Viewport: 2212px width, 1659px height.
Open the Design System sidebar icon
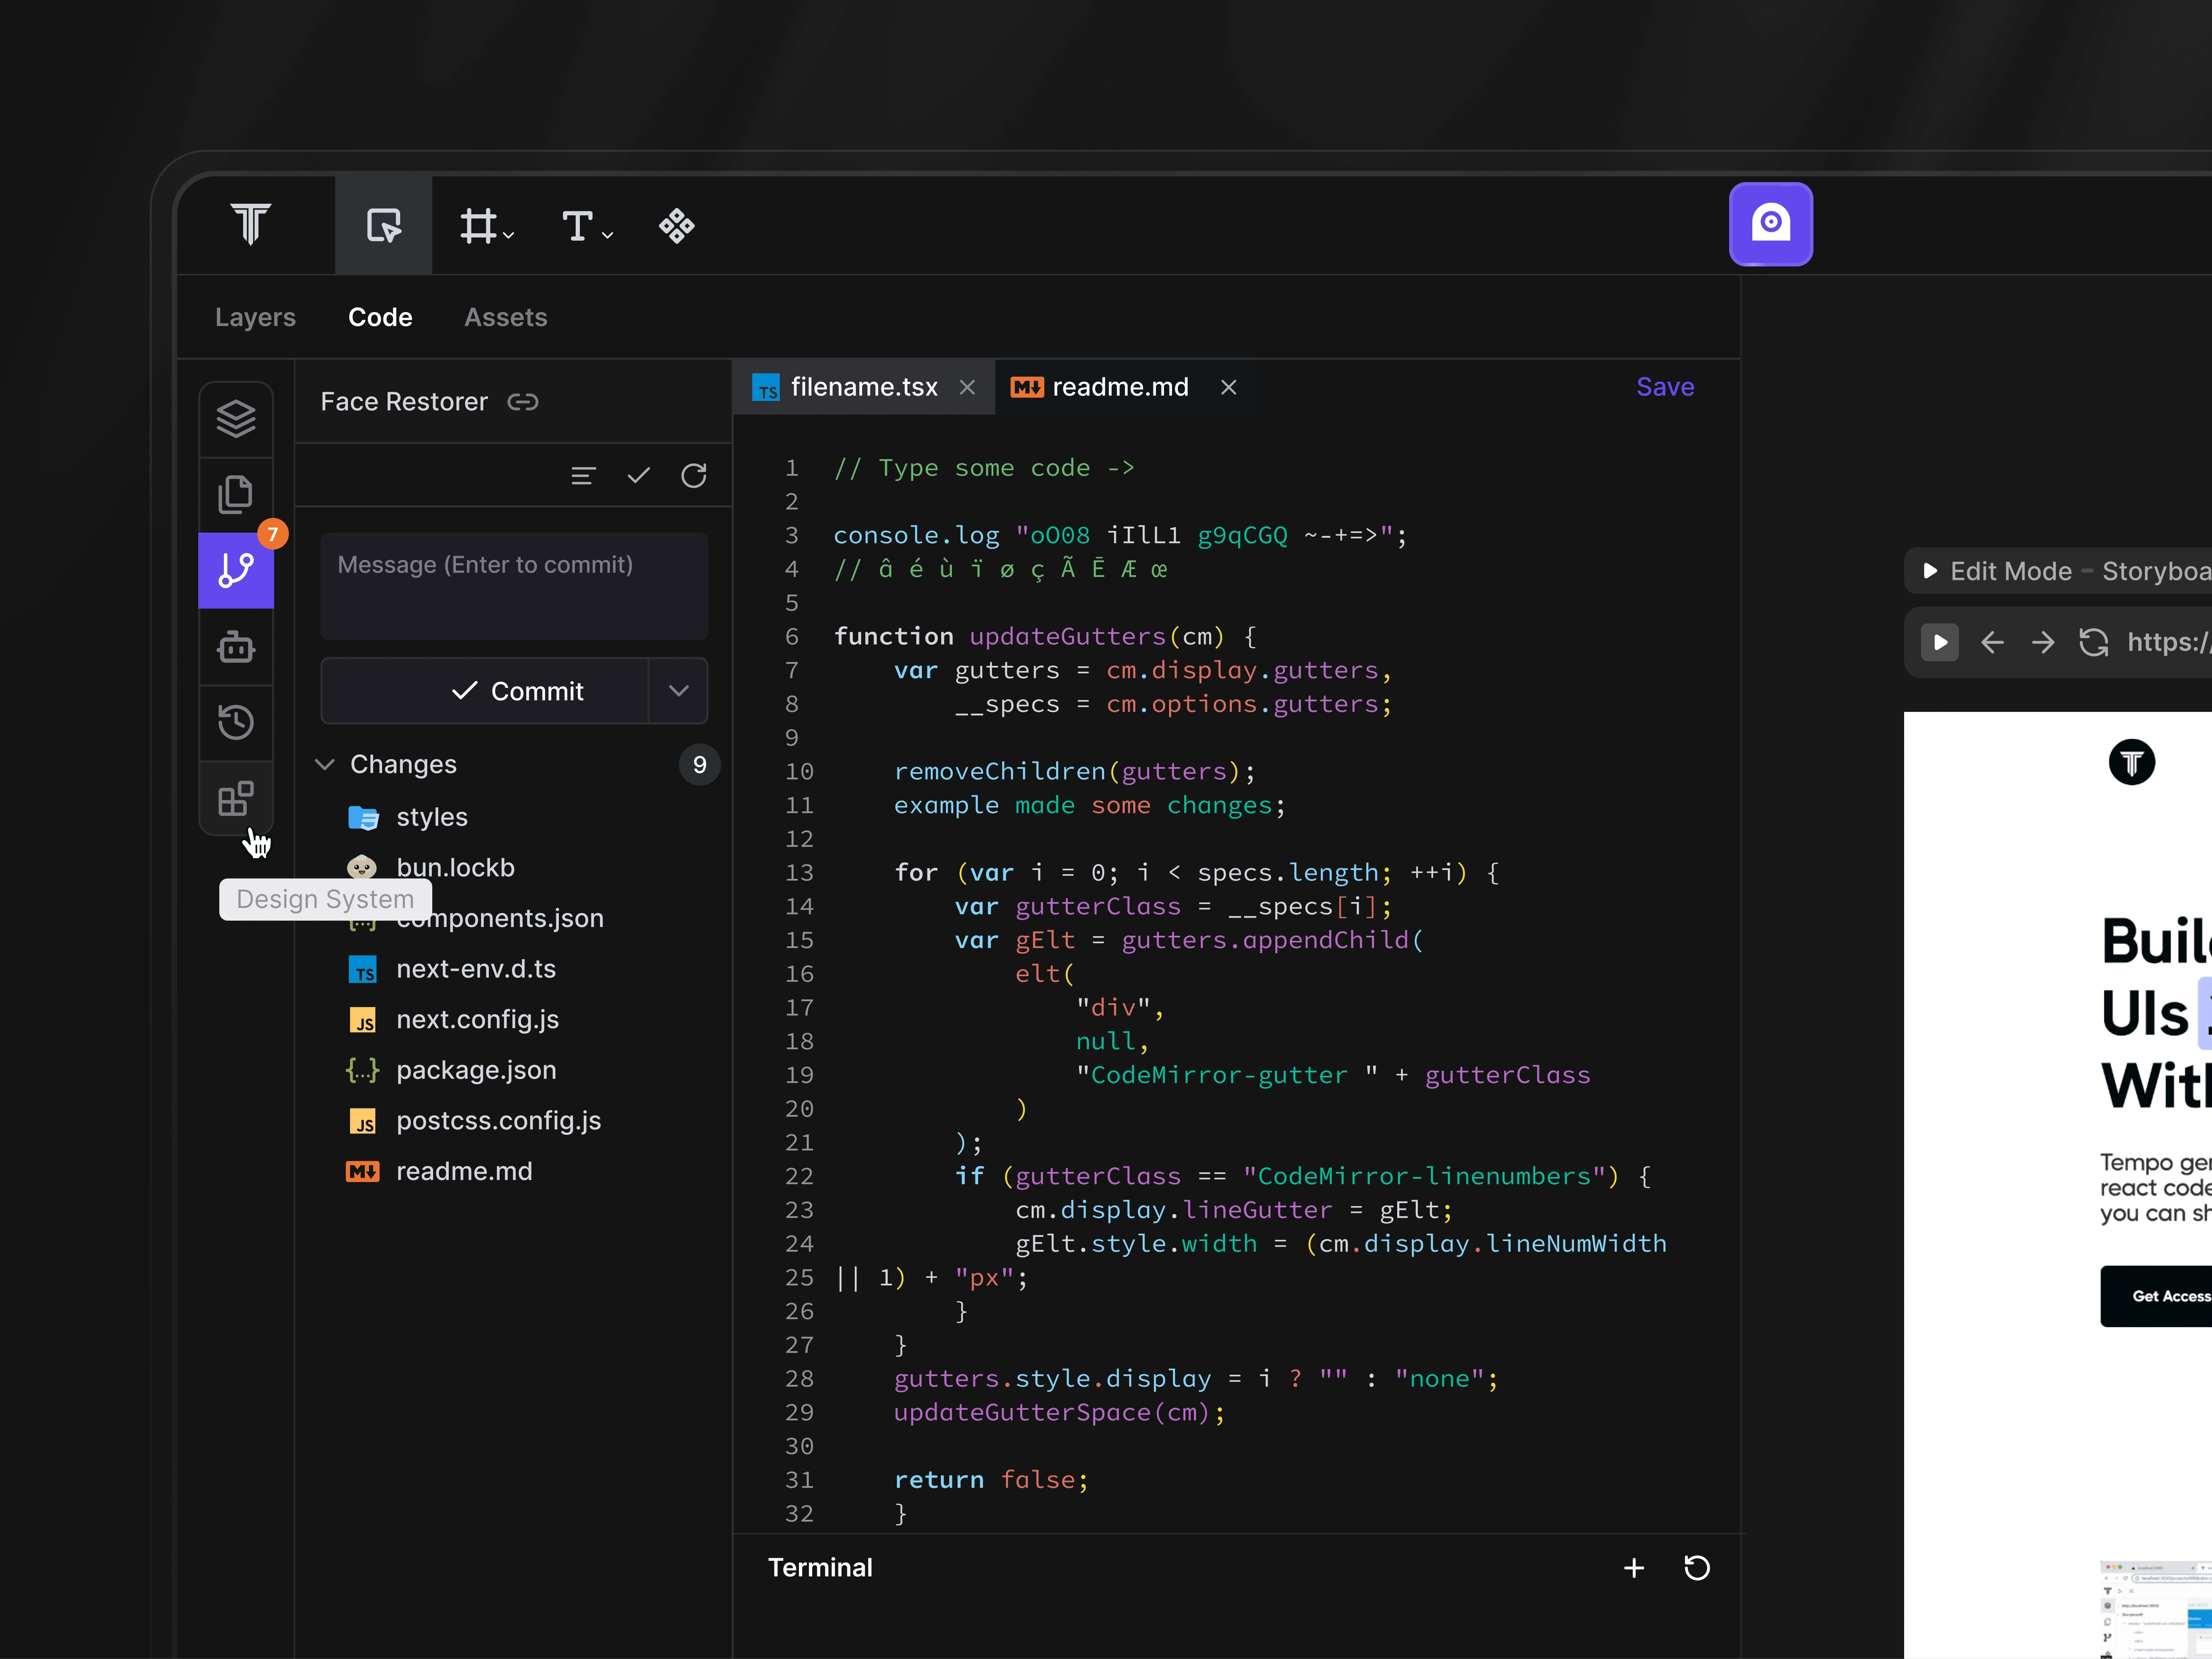coord(236,798)
